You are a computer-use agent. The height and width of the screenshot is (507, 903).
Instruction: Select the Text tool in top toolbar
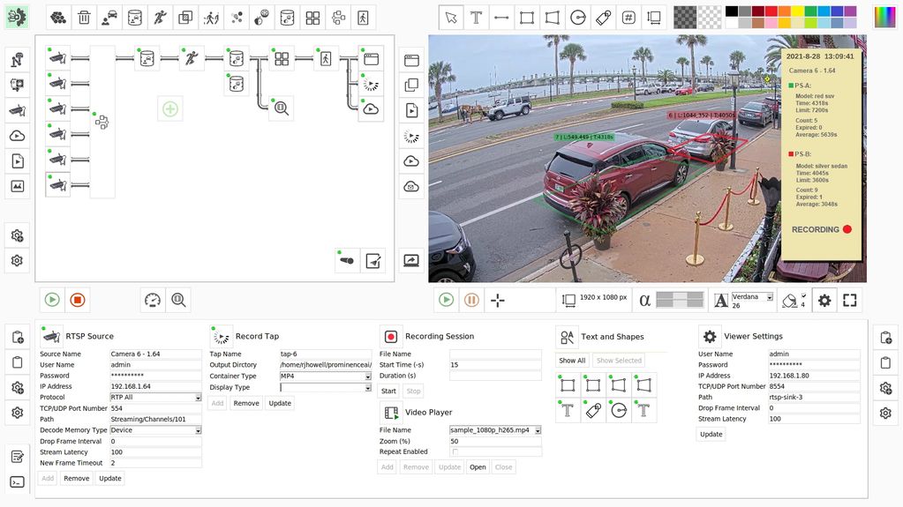(x=477, y=17)
